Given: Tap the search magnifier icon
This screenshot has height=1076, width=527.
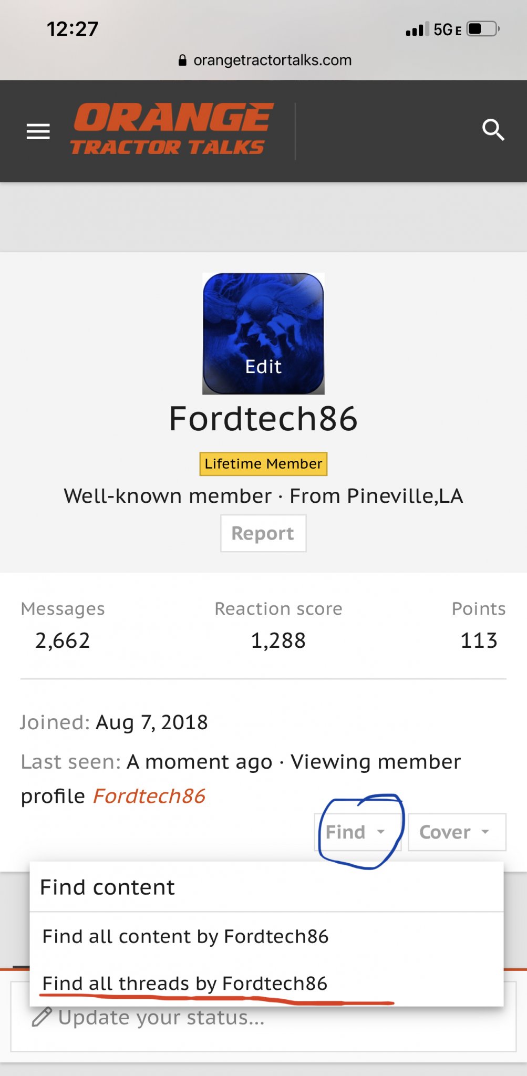Looking at the screenshot, I should pos(493,130).
